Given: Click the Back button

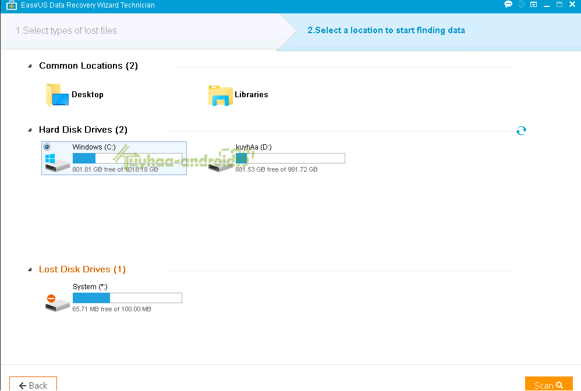Looking at the screenshot, I should tap(33, 385).
